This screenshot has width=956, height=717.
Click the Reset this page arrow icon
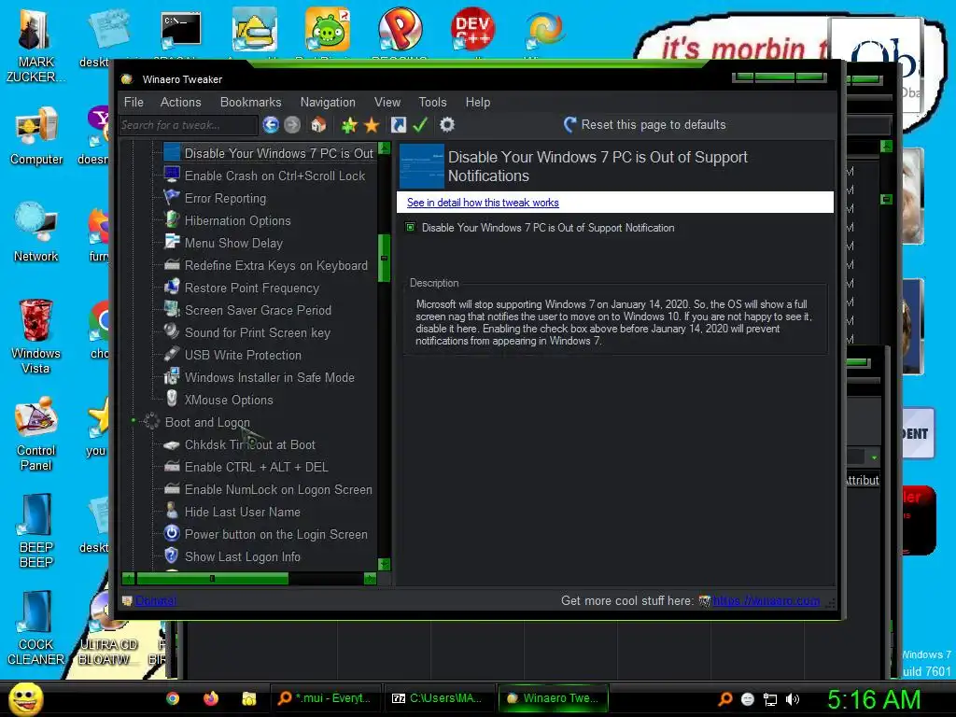[x=570, y=125]
